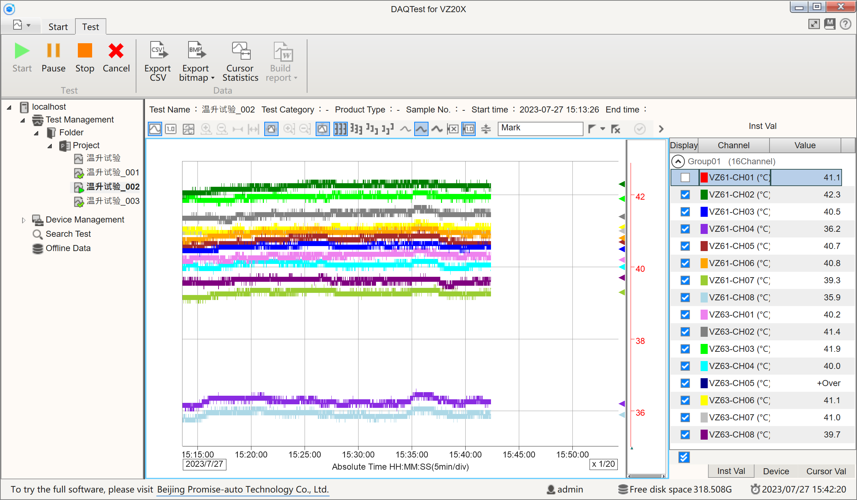Switch to the Start ribbon tab
The height and width of the screenshot is (500, 857).
pyautogui.click(x=58, y=27)
